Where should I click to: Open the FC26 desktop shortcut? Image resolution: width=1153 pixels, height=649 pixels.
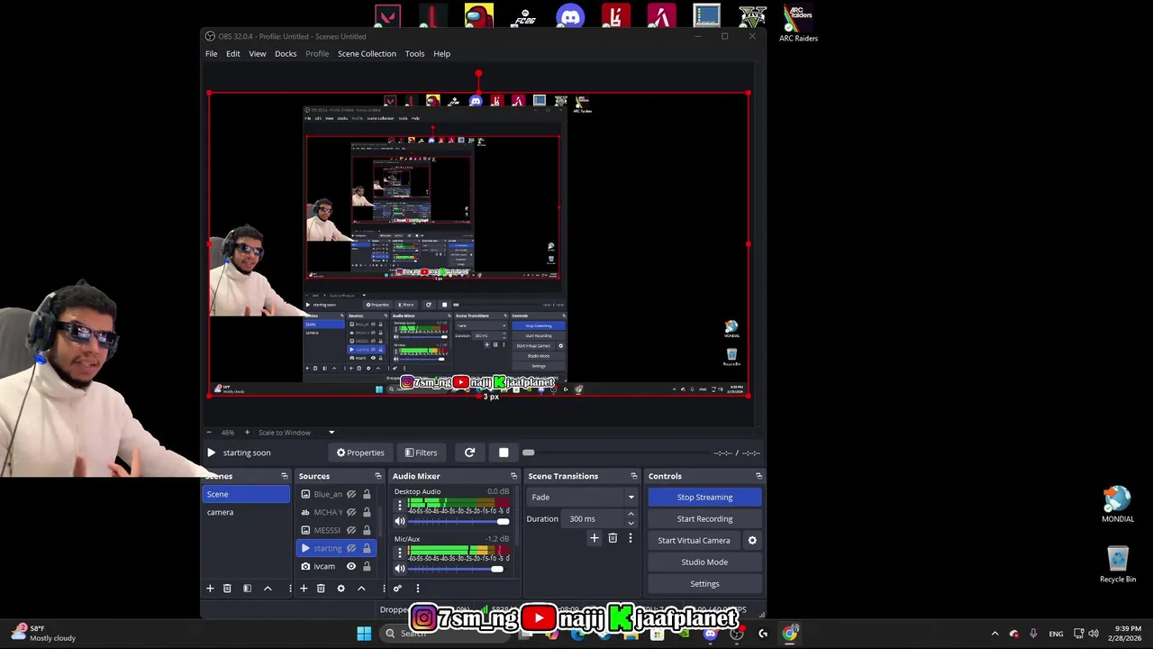pyautogui.click(x=524, y=16)
